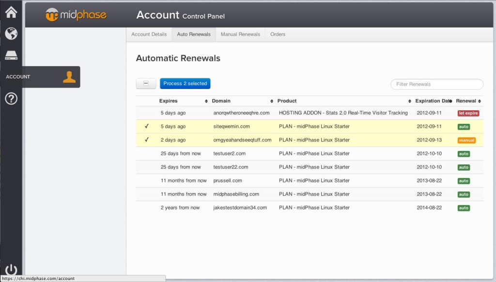The width and height of the screenshot is (496, 282).
Task: Sort by the Expires column header
Action: 168,101
